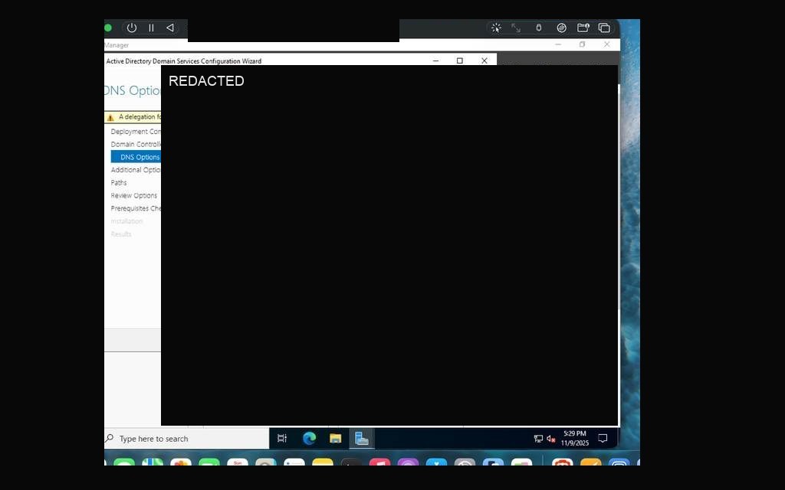Select Review Options step in wizard sidebar
The height and width of the screenshot is (490, 785).
click(x=133, y=195)
